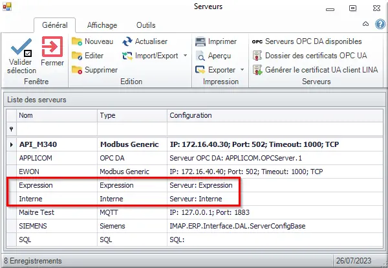Expand the Exporter dropdown arrow

(x=242, y=70)
